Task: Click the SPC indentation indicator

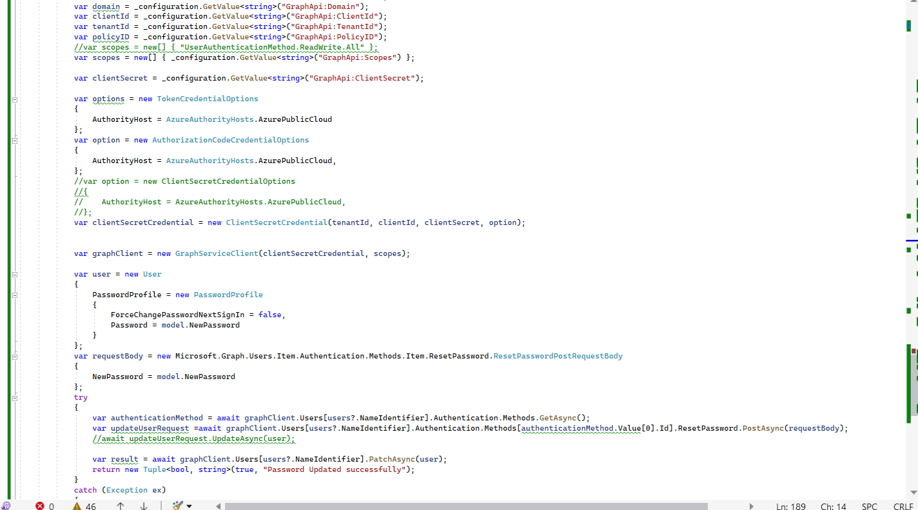Action: (x=870, y=506)
